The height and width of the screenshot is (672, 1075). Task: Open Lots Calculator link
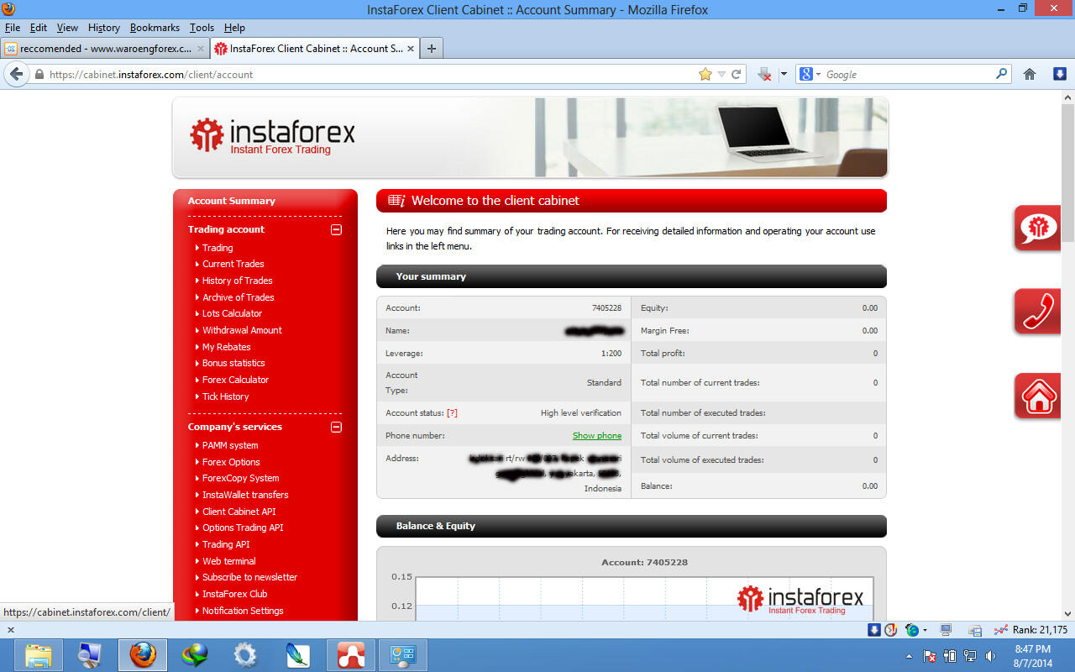(232, 313)
